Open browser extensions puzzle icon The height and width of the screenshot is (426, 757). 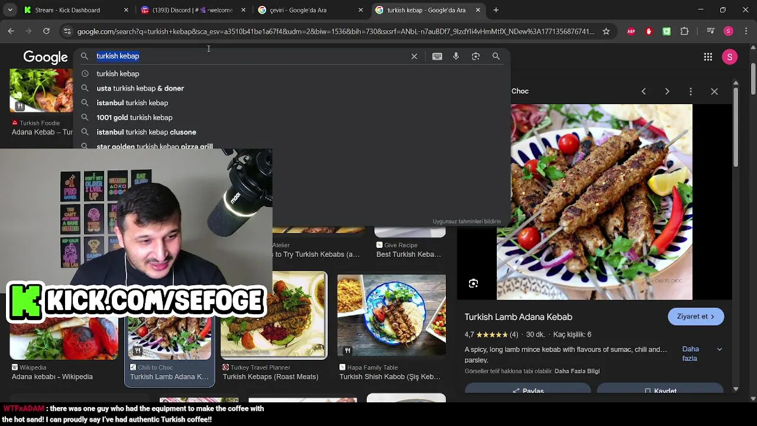[685, 31]
